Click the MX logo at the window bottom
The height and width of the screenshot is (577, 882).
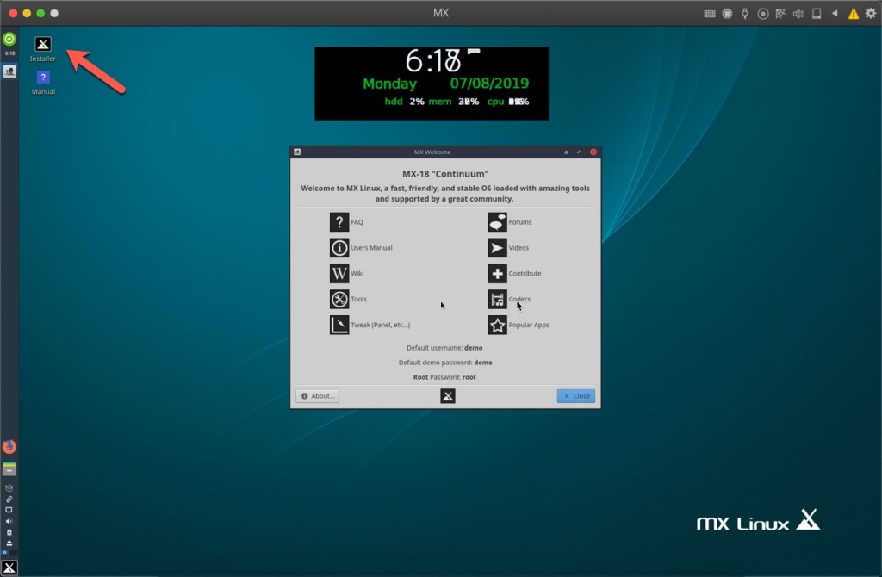pyautogui.click(x=447, y=395)
